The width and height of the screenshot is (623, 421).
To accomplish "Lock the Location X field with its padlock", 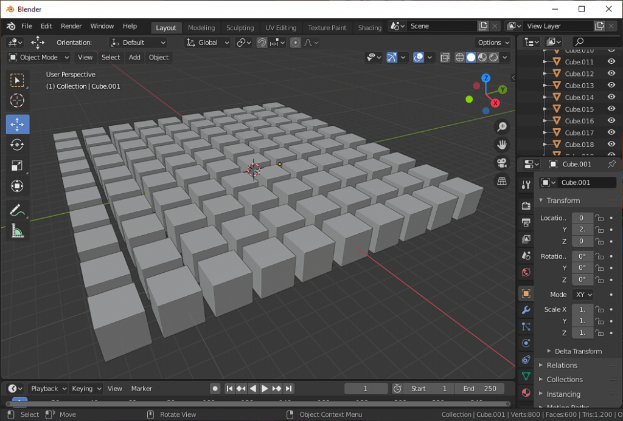I will [x=598, y=217].
